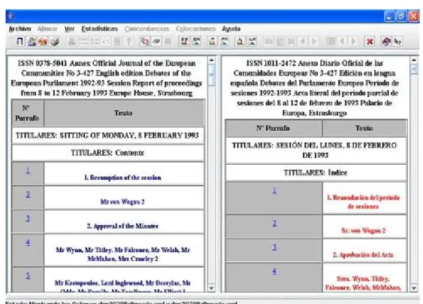Click the English ISSN 0378-5041 document title
Viewport: 423px width, 304px height.
click(x=107, y=78)
